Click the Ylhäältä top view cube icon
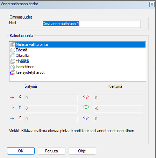The height and width of the screenshot is (158, 156). click(13, 61)
